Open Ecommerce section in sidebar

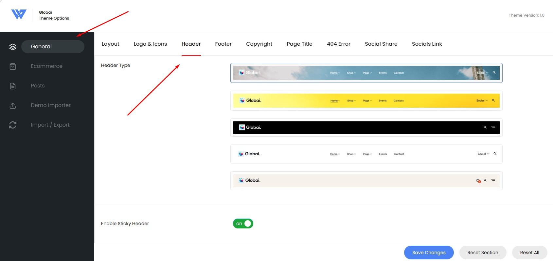pos(46,66)
